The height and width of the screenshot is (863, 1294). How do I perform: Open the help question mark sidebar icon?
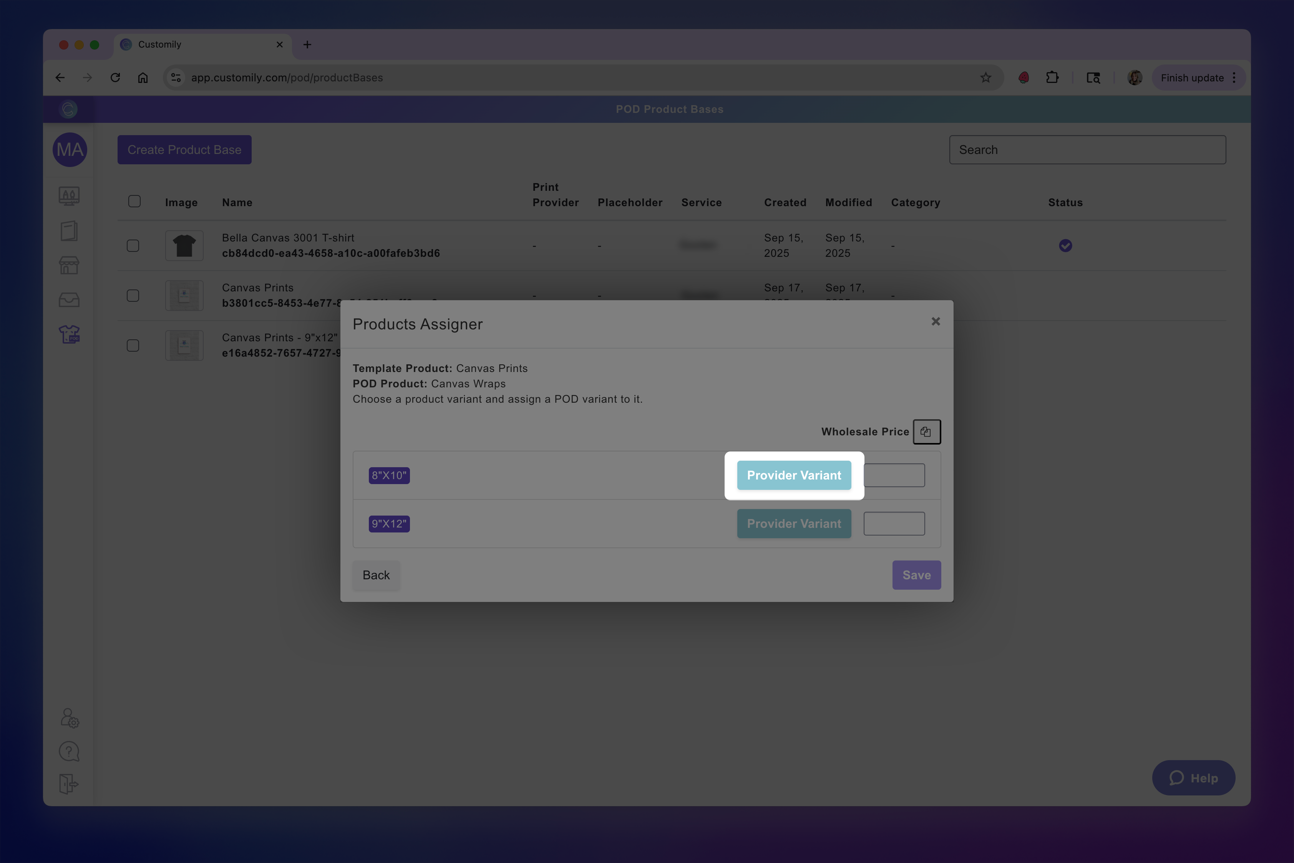[x=70, y=751]
